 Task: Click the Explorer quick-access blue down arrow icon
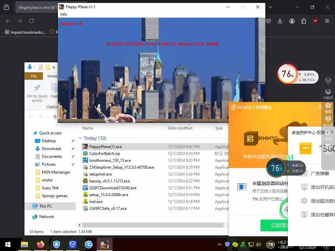pyautogui.click(x=30, y=67)
